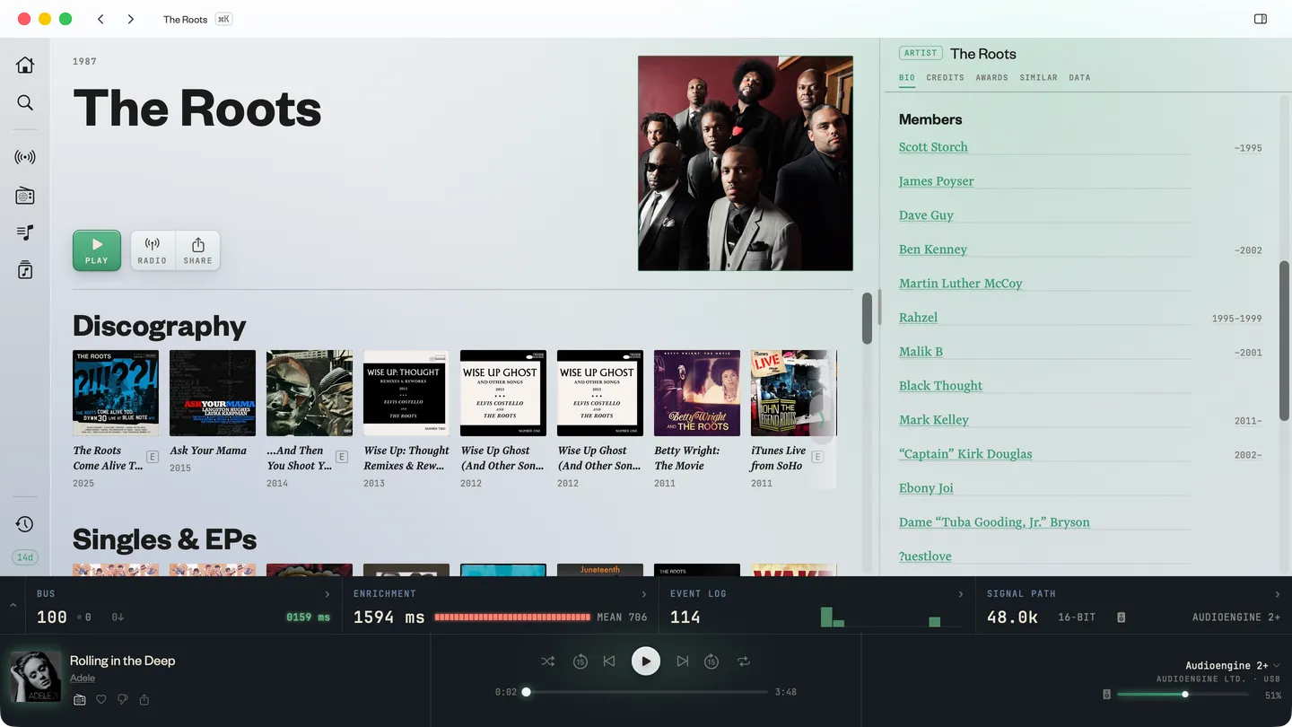Dislike the current track with thumbs down
This screenshot has height=727, width=1292.
(123, 699)
